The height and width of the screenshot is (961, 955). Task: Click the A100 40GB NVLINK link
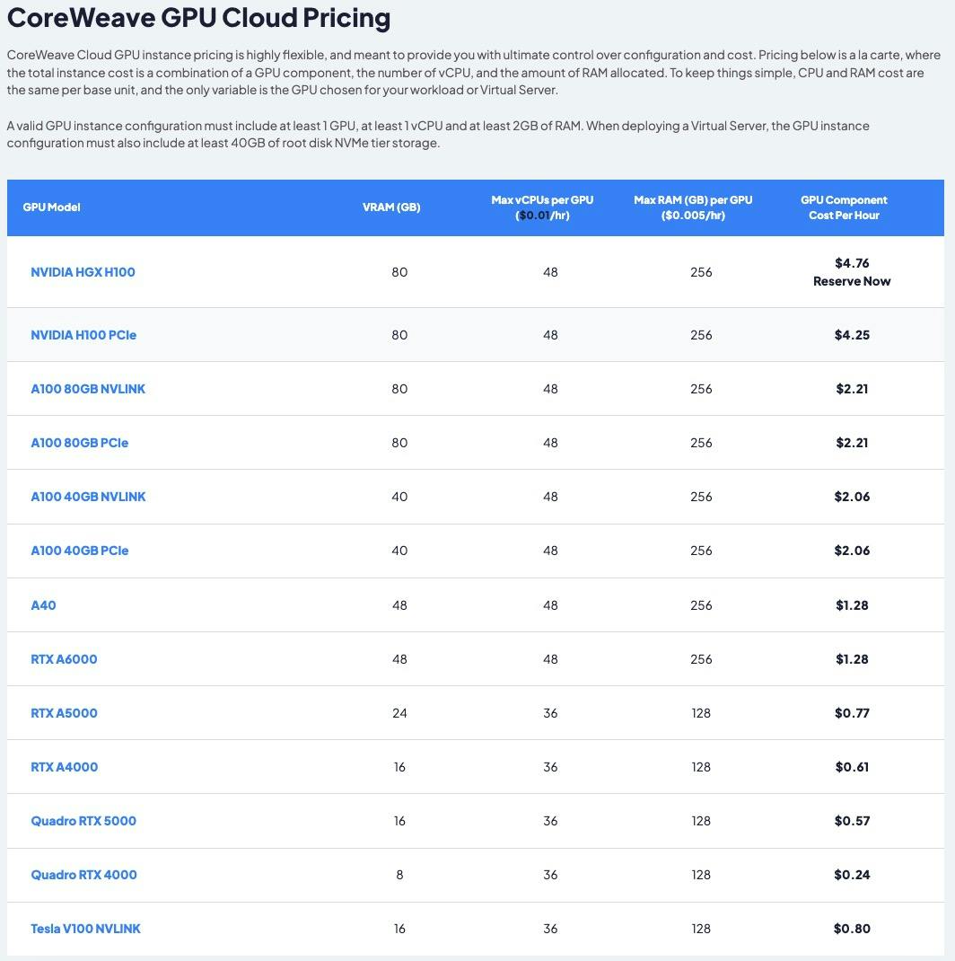(88, 497)
